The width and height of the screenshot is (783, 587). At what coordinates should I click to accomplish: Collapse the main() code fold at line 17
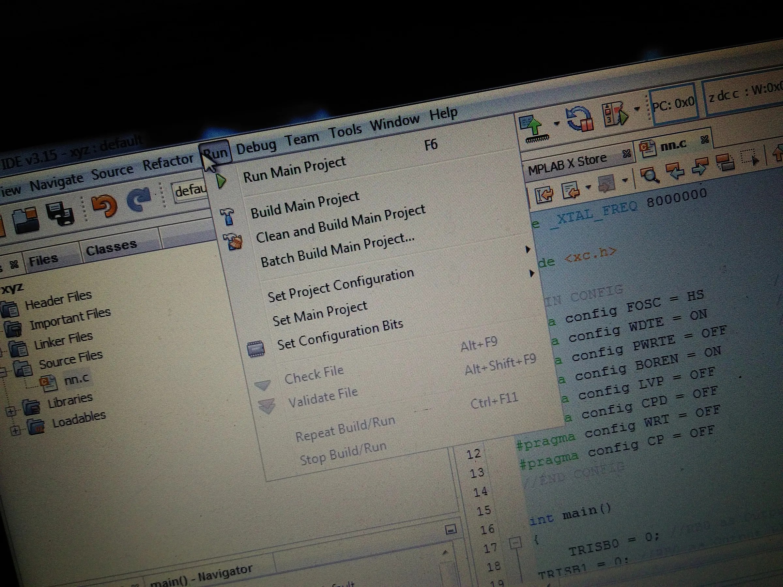coord(515,542)
